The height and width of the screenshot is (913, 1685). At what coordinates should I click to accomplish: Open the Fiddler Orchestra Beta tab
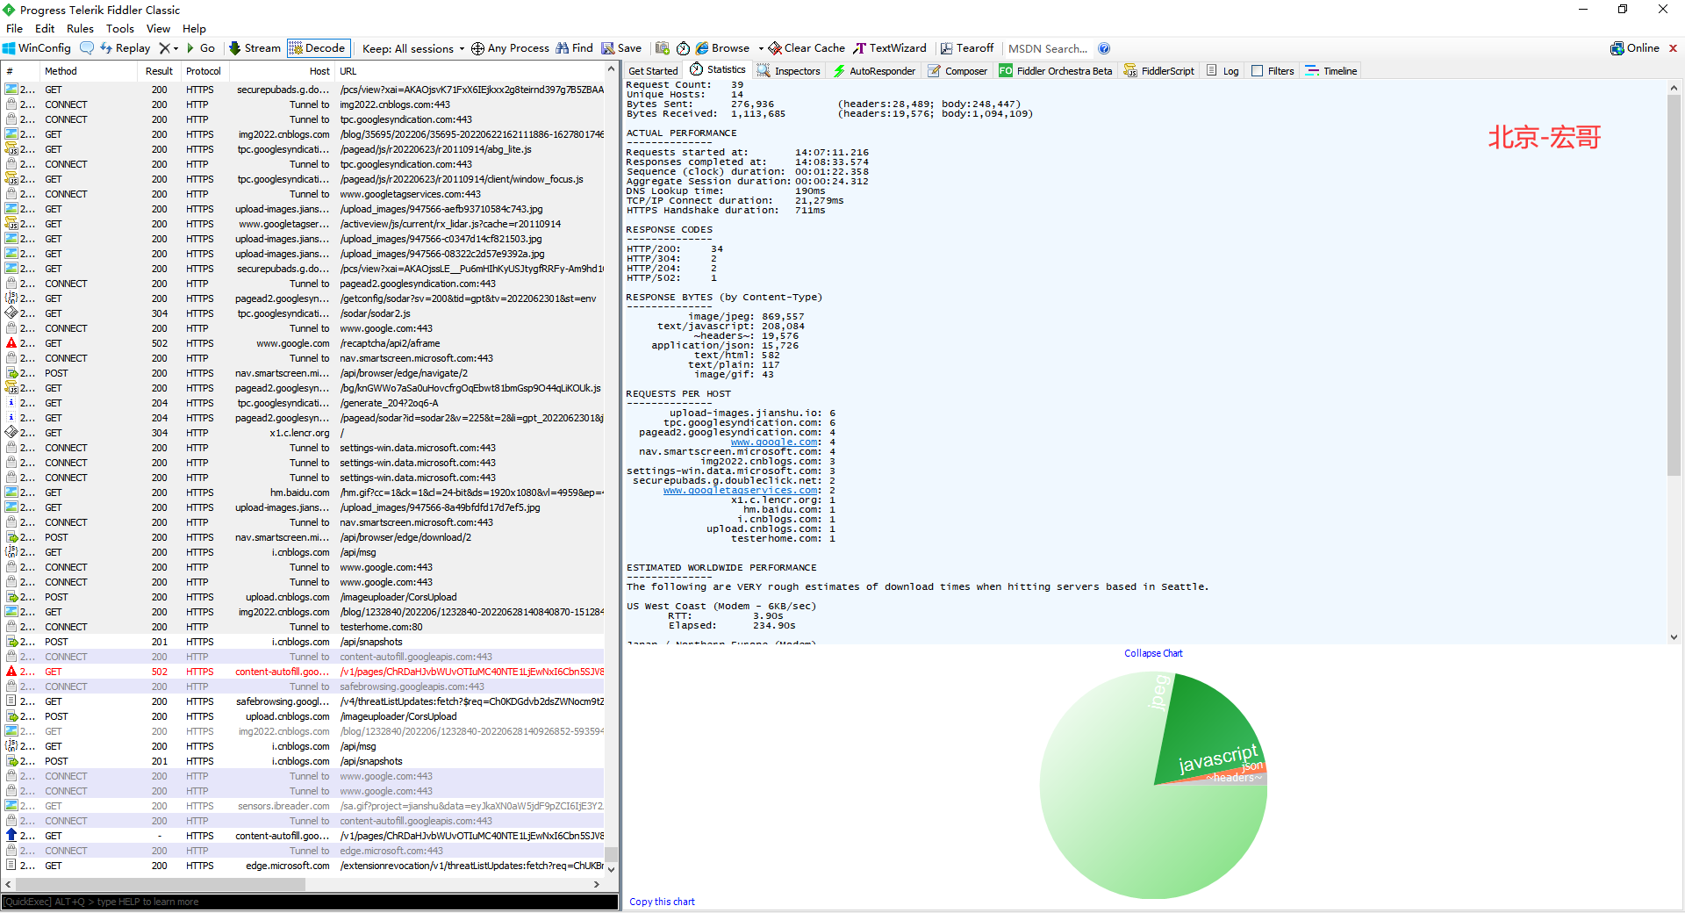pyautogui.click(x=1056, y=71)
